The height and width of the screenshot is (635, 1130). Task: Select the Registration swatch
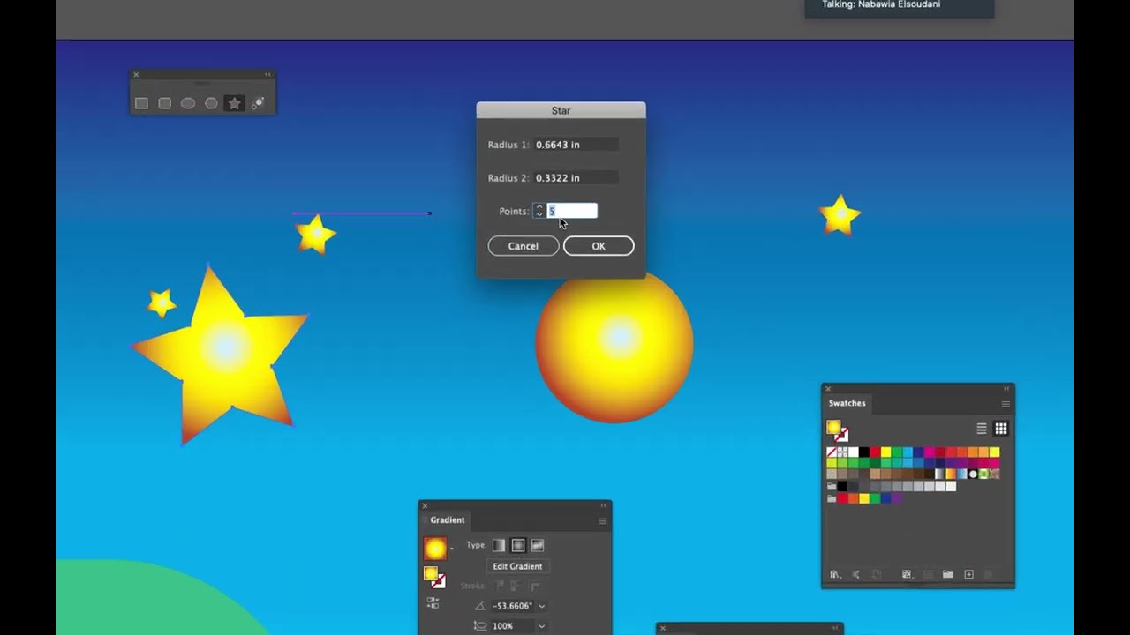[842, 452]
